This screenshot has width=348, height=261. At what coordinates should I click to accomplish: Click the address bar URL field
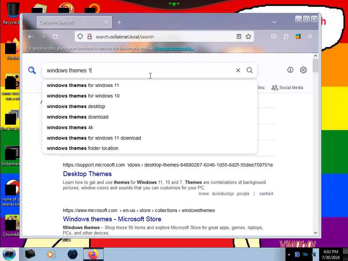[x=164, y=37]
